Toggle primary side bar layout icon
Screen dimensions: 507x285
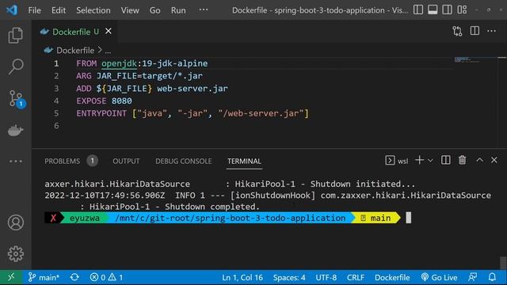point(418,9)
